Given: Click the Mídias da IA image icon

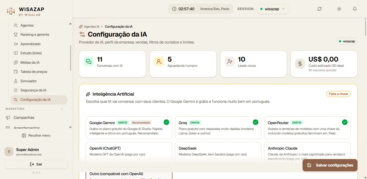Looking at the screenshot, I should click(x=16, y=62).
